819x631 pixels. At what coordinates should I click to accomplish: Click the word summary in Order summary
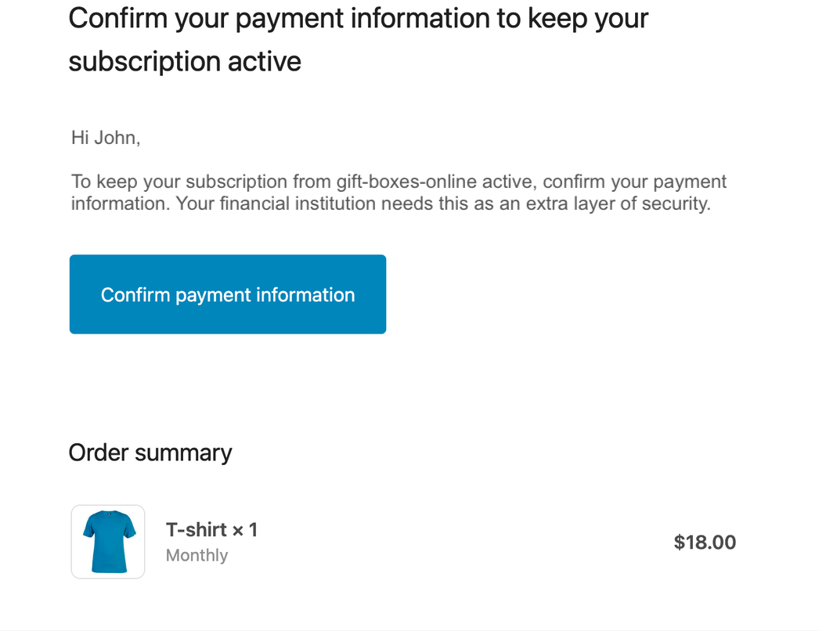point(183,454)
